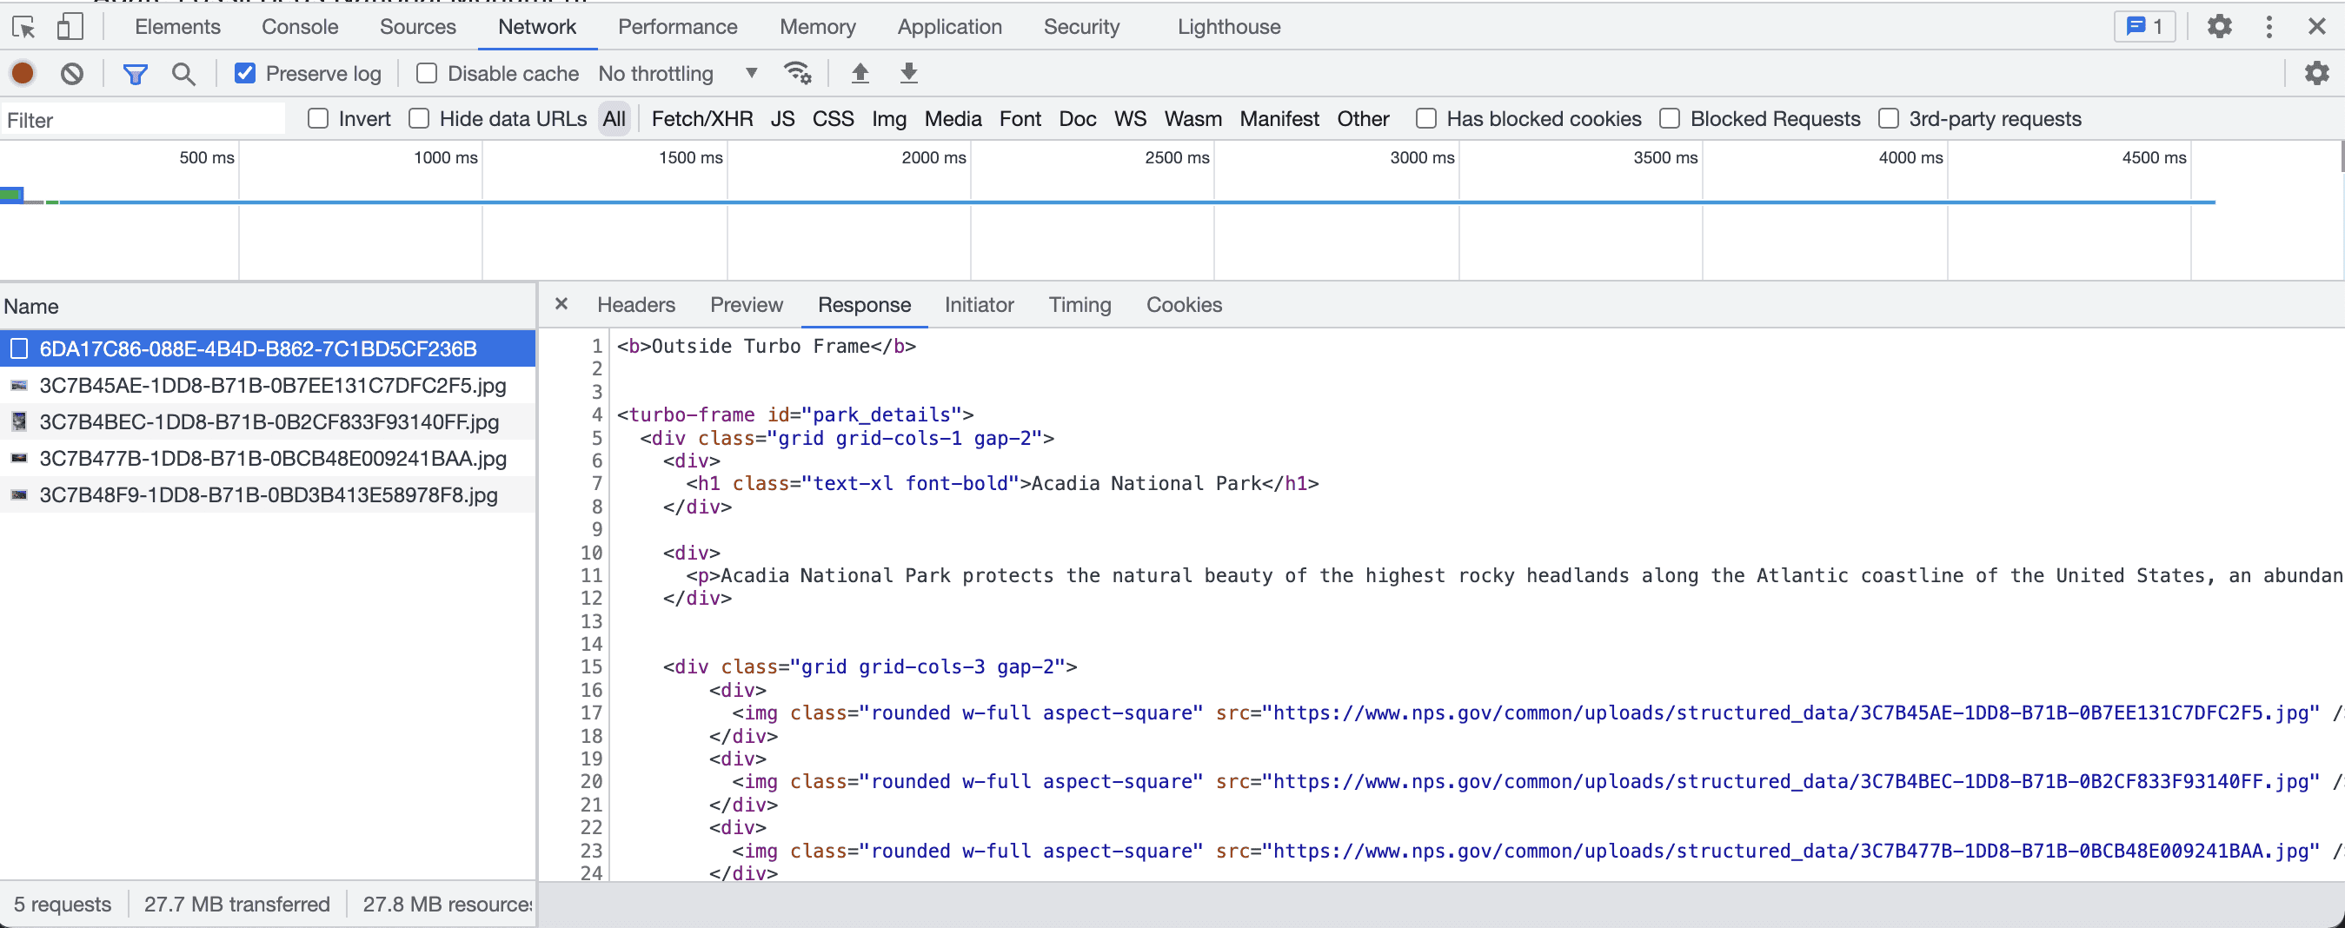The width and height of the screenshot is (2345, 928).
Task: Open the No throttling dropdown
Action: 677,73
